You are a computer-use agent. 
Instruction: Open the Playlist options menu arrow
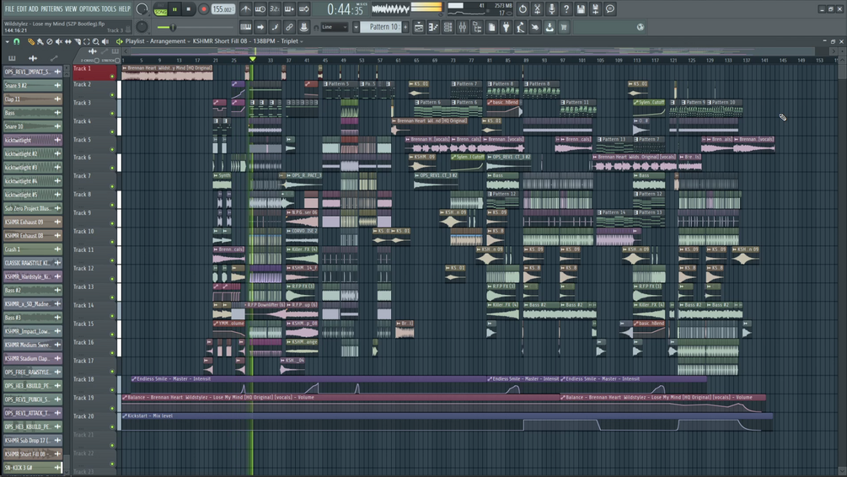[x=7, y=41]
